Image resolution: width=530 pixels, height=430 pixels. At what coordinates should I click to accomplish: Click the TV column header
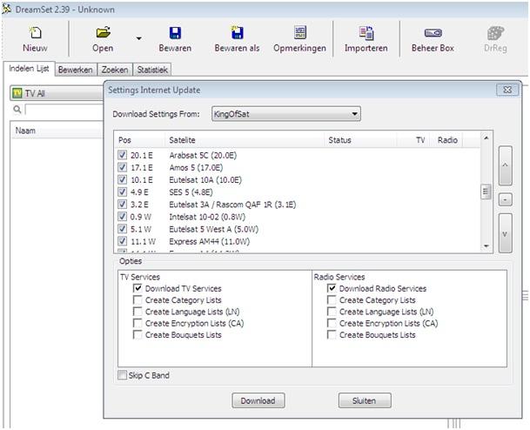tap(413, 140)
